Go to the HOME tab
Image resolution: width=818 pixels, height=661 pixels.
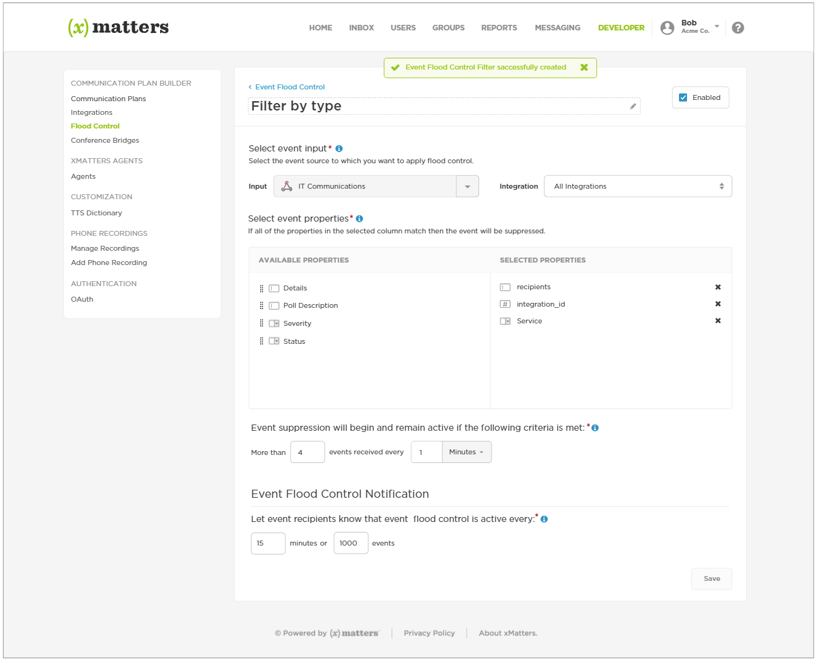pyautogui.click(x=321, y=28)
